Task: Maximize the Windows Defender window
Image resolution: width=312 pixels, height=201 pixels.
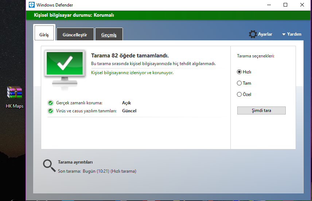Action: pyautogui.click(x=285, y=5)
